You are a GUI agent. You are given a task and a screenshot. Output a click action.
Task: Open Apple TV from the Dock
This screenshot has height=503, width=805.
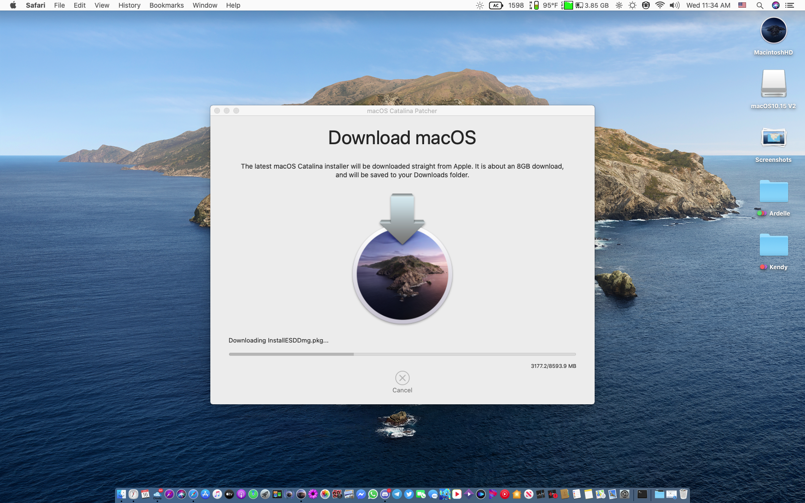pyautogui.click(x=229, y=494)
